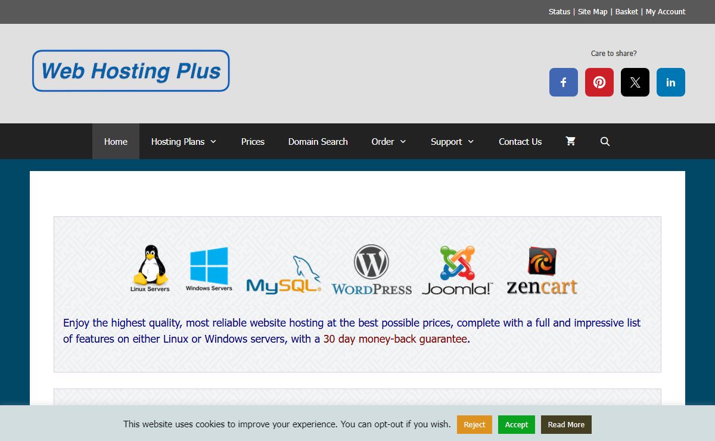Viewport: 715px width, 441px height.
Task: Open the search magnifier in navigation
Action: pos(605,141)
